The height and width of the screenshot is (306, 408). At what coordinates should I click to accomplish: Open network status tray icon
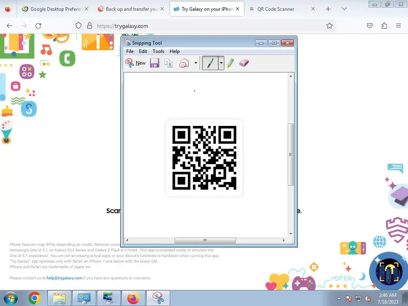coord(358,298)
